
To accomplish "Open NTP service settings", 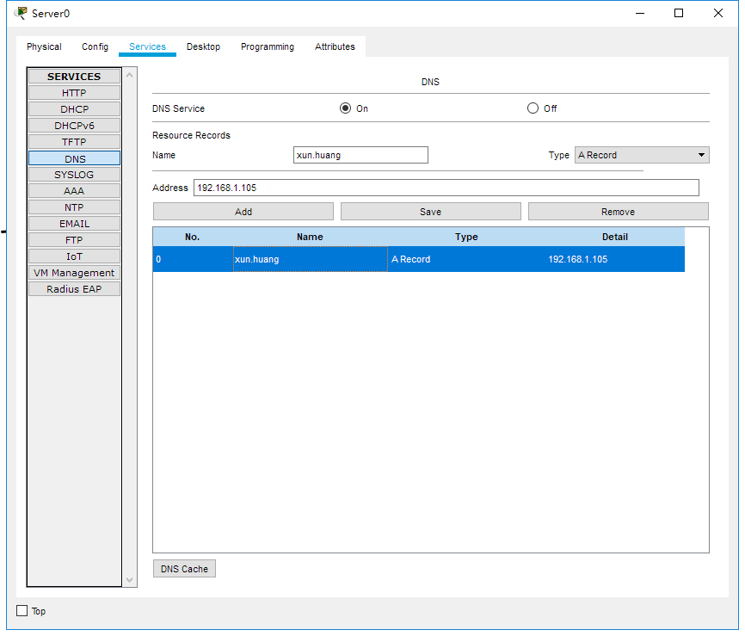I will point(74,207).
